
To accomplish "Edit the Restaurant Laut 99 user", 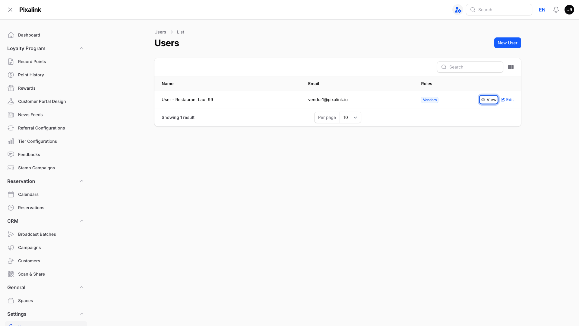I will click(x=507, y=100).
